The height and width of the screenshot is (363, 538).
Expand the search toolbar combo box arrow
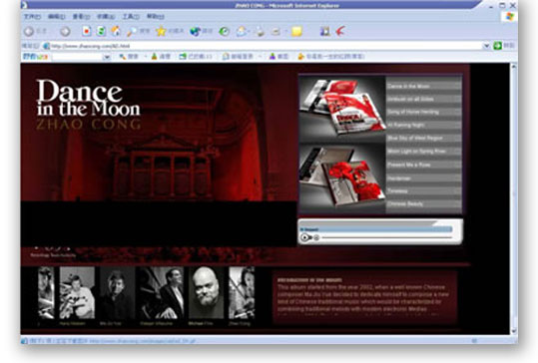(107, 57)
